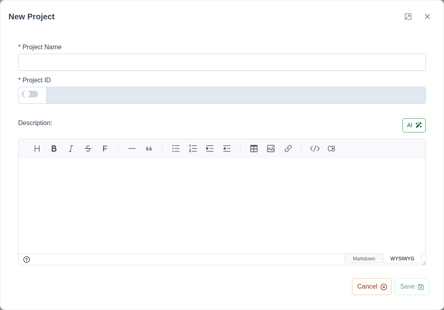Switch editor to Markdown mode
The height and width of the screenshot is (310, 444).
click(364, 258)
